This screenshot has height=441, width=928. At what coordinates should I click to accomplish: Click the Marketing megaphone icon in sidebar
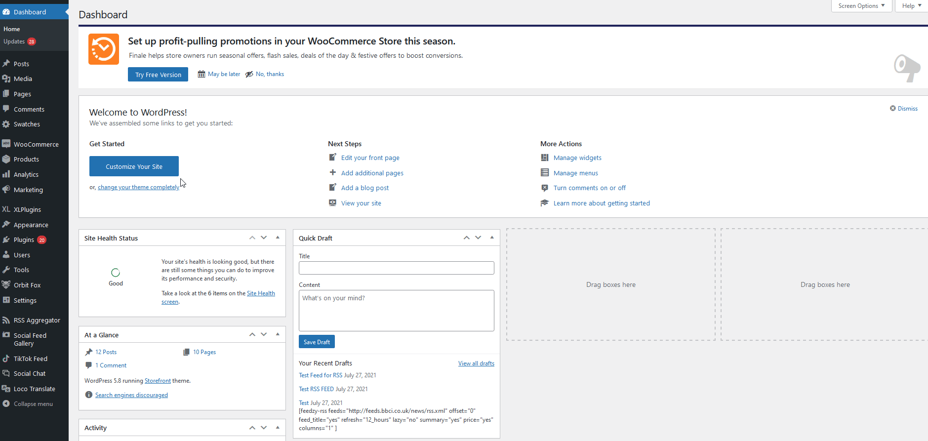coord(6,190)
